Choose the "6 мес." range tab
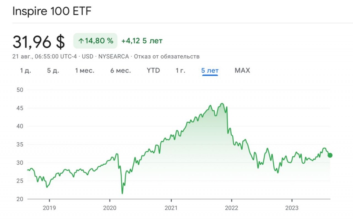The width and height of the screenshot is (353, 219). point(120,70)
